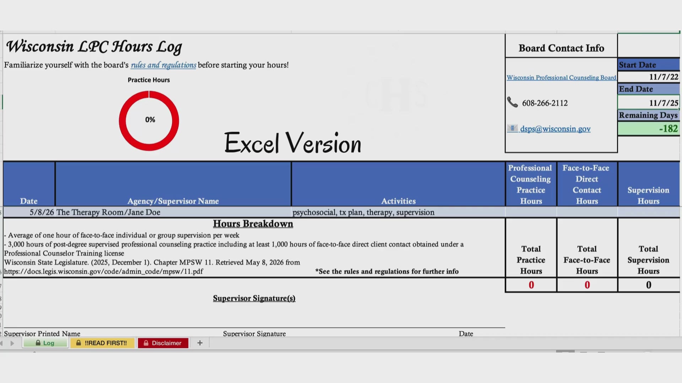Navigate to previous sheet with left arrow
This screenshot has height=383, width=682.
1,343
